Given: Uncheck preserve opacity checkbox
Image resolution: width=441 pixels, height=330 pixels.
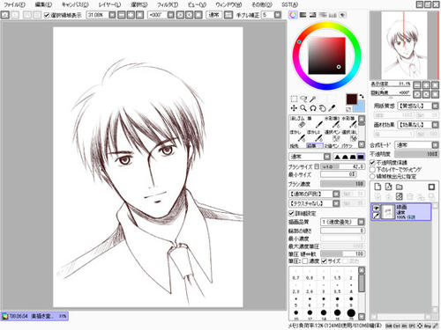Looking at the screenshot, I should 372,162.
